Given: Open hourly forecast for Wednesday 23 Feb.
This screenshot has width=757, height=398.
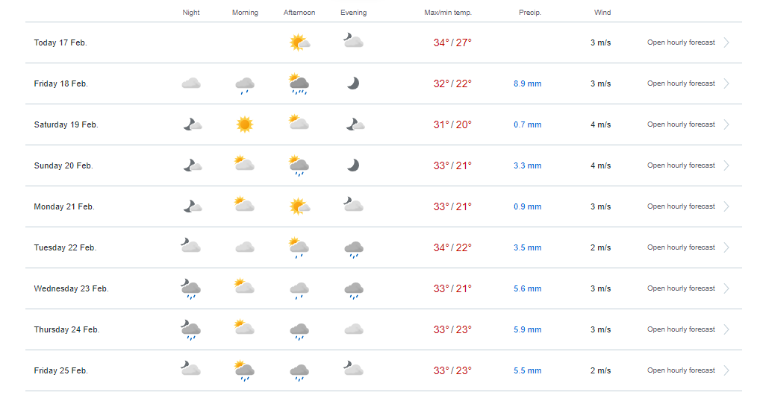Looking at the screenshot, I should pos(681,288).
